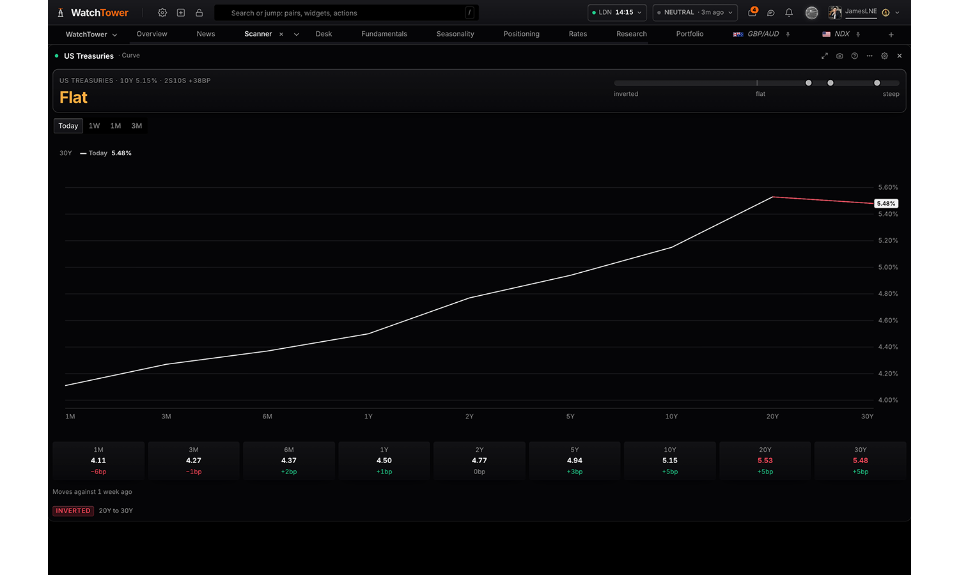Open the Rates tab

click(578, 34)
